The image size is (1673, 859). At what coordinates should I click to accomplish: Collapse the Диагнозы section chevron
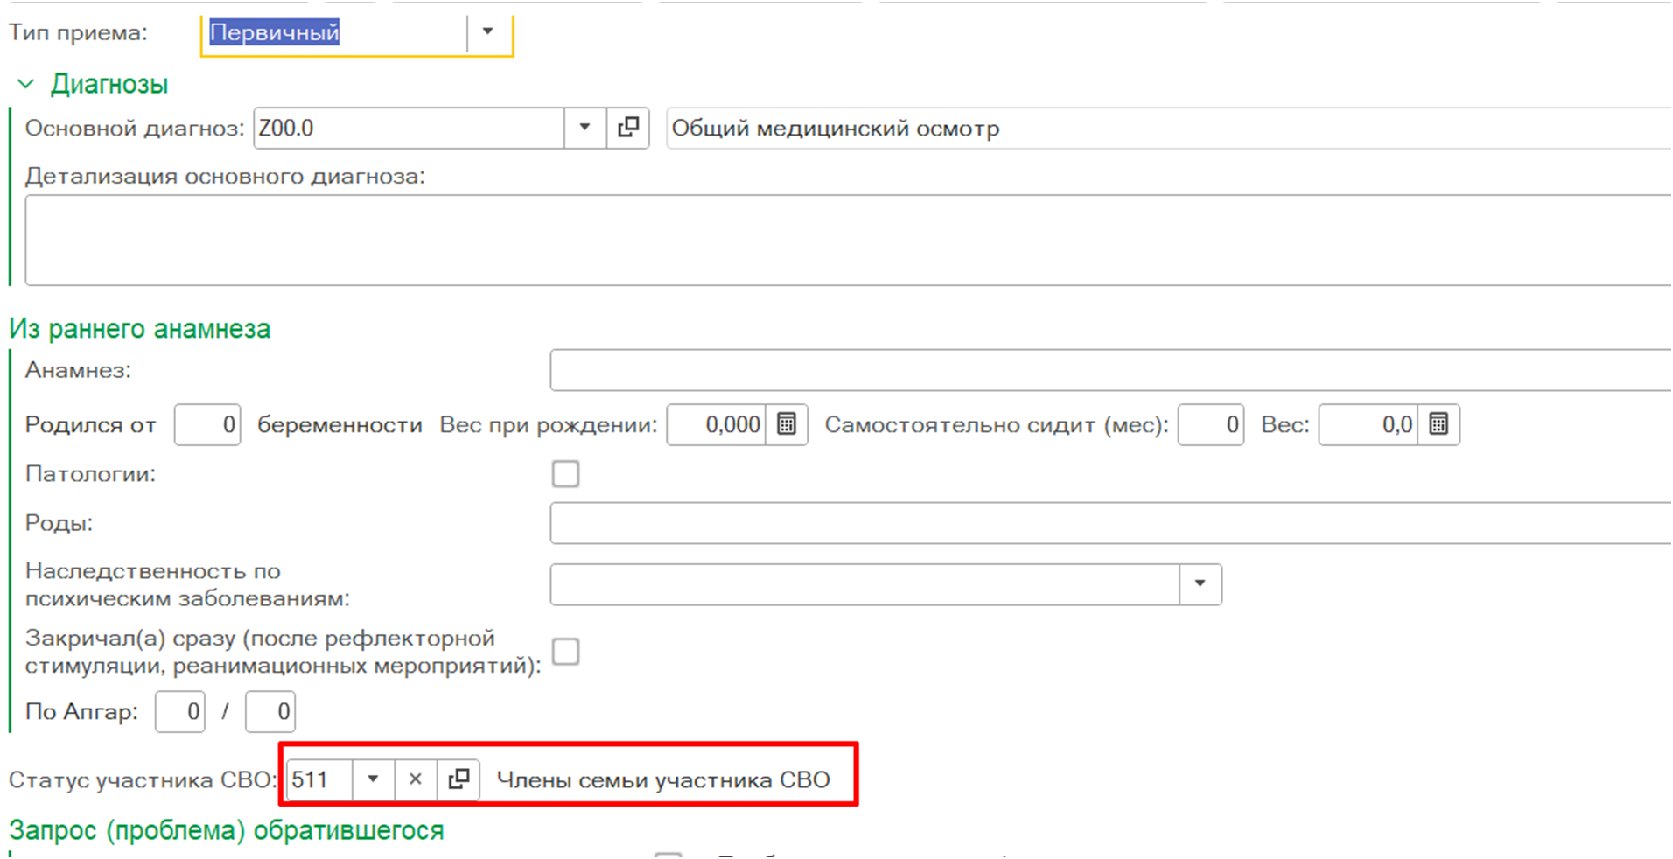pos(26,85)
